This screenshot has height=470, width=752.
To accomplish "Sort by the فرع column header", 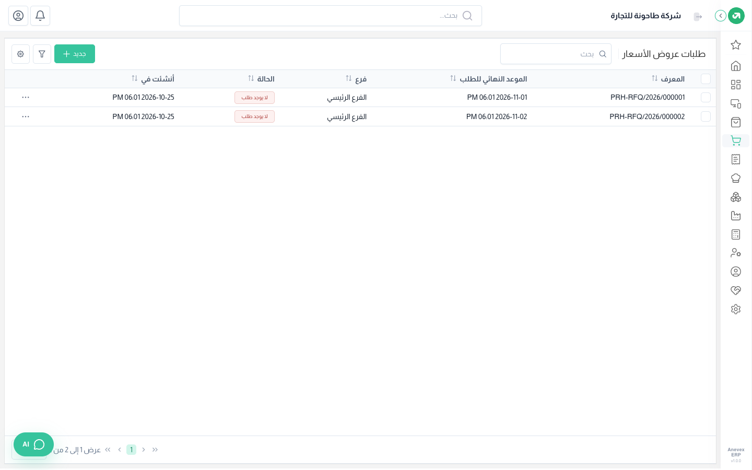I will (x=356, y=79).
